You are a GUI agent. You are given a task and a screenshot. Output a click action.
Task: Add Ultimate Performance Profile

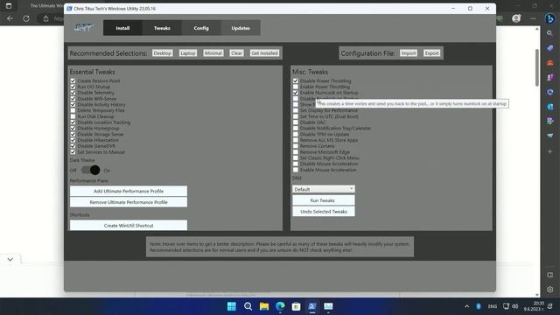[129, 191]
